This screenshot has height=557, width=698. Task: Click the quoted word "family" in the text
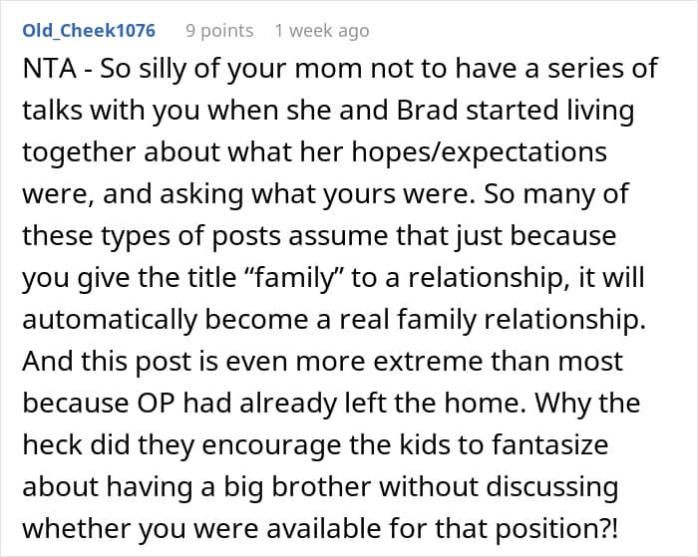[x=293, y=278]
